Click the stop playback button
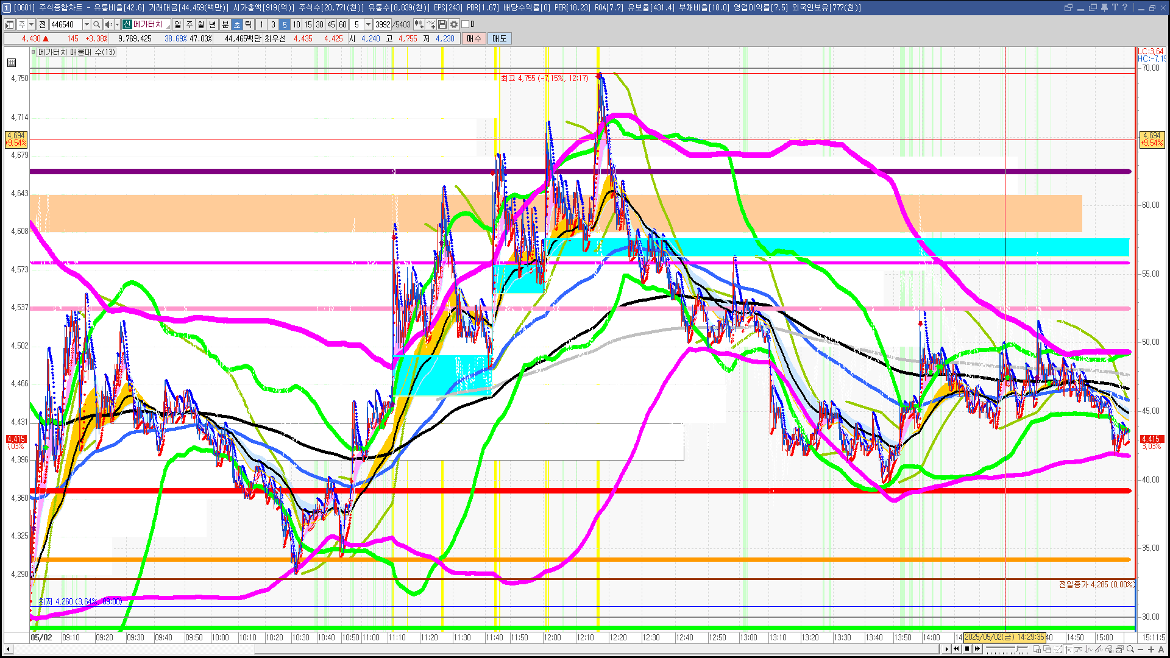Image resolution: width=1170 pixels, height=658 pixels. pyautogui.click(x=967, y=649)
